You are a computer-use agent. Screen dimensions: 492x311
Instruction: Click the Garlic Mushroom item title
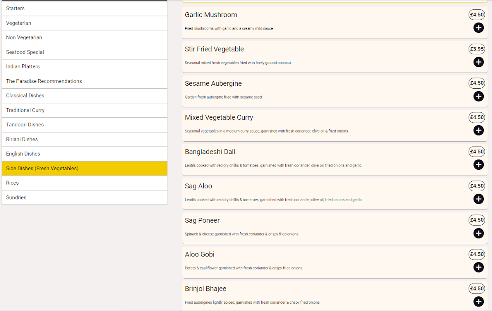point(211,15)
